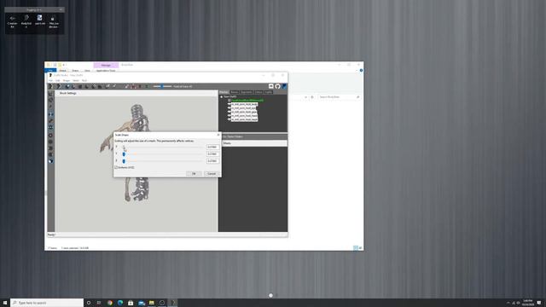The image size is (546, 307).
Task: Expand address history dropdown in File Explorer
Action: 305,96
